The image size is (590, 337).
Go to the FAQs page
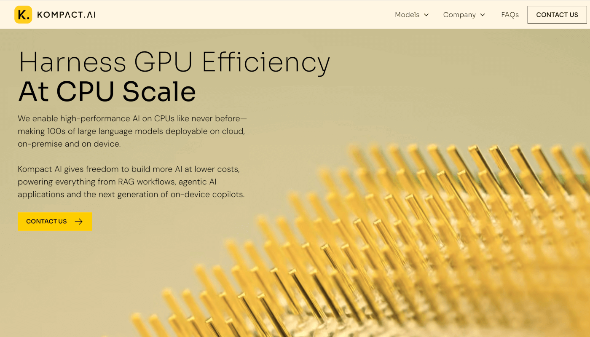pos(510,15)
